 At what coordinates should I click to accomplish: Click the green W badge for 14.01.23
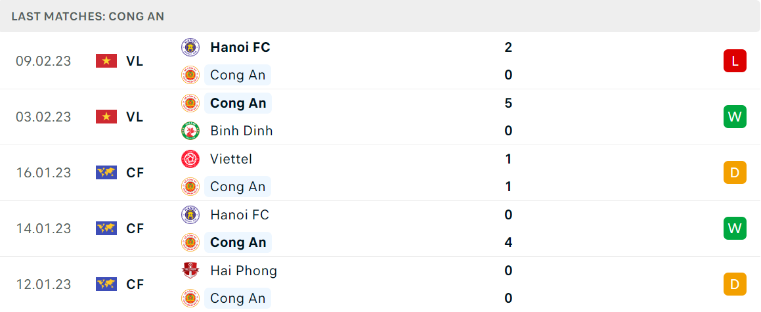(735, 228)
